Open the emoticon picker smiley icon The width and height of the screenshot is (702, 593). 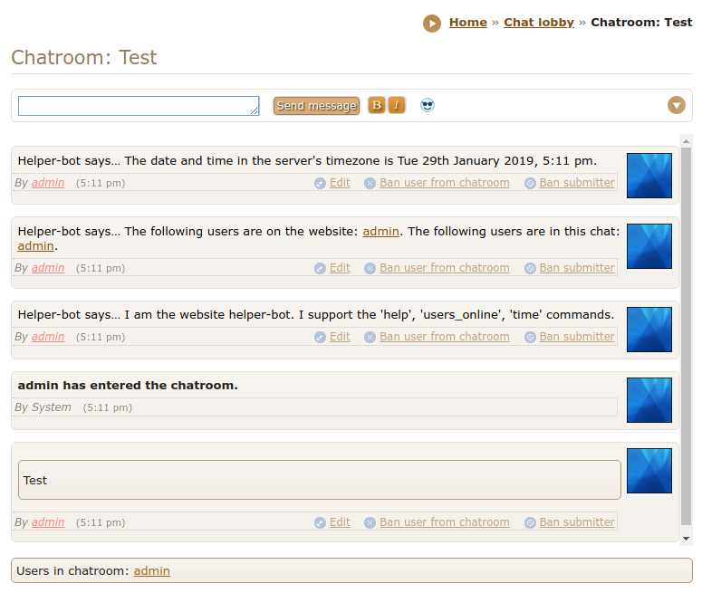click(428, 105)
